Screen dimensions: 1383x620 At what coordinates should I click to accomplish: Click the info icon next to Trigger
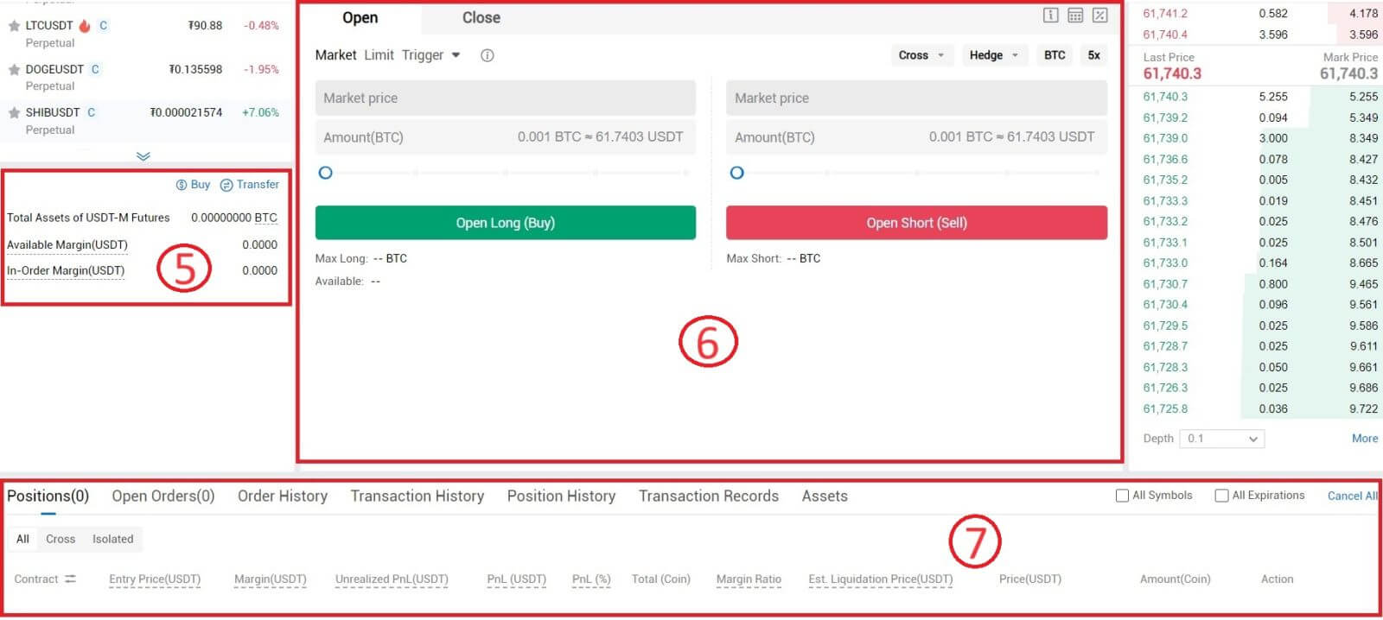click(488, 55)
